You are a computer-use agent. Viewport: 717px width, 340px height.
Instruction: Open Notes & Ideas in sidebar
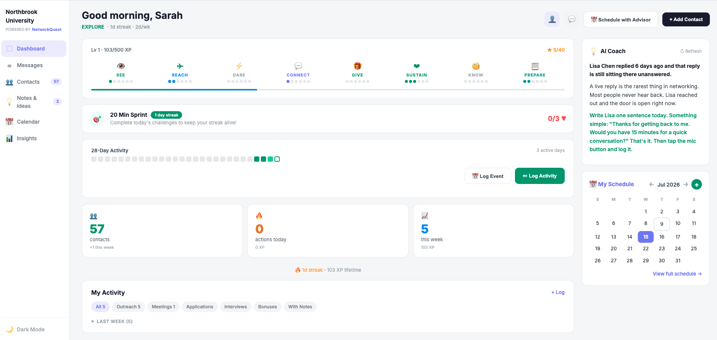[x=34, y=102]
